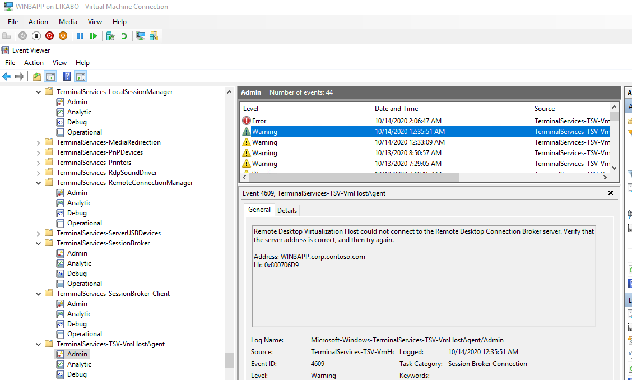This screenshot has width=632, height=380.
Task: Select Warning event at 7:29:05 AM
Action: coord(425,164)
